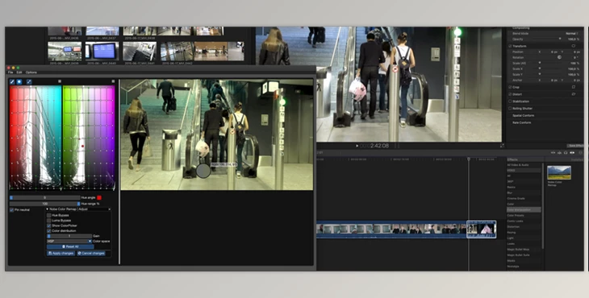589x298 pixels.
Task: Click the expand-arrows icon above the hue grid
Action: [x=29, y=81]
